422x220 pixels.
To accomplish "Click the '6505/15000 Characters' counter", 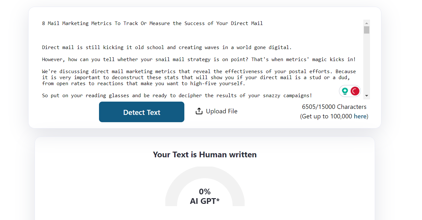I will (334, 107).
